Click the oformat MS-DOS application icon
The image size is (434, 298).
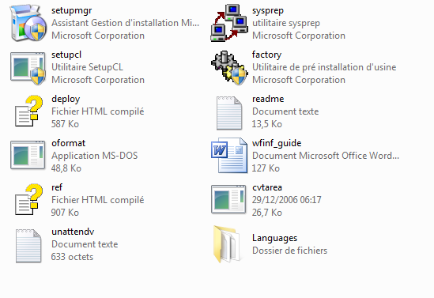(x=28, y=155)
